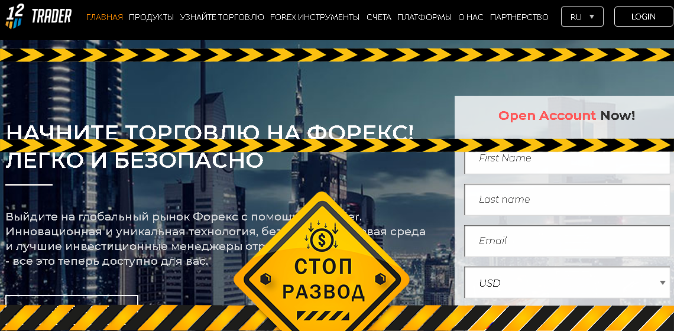Click the 12 Trader logo
Viewport: 674px width, 331px height.
click(38, 17)
